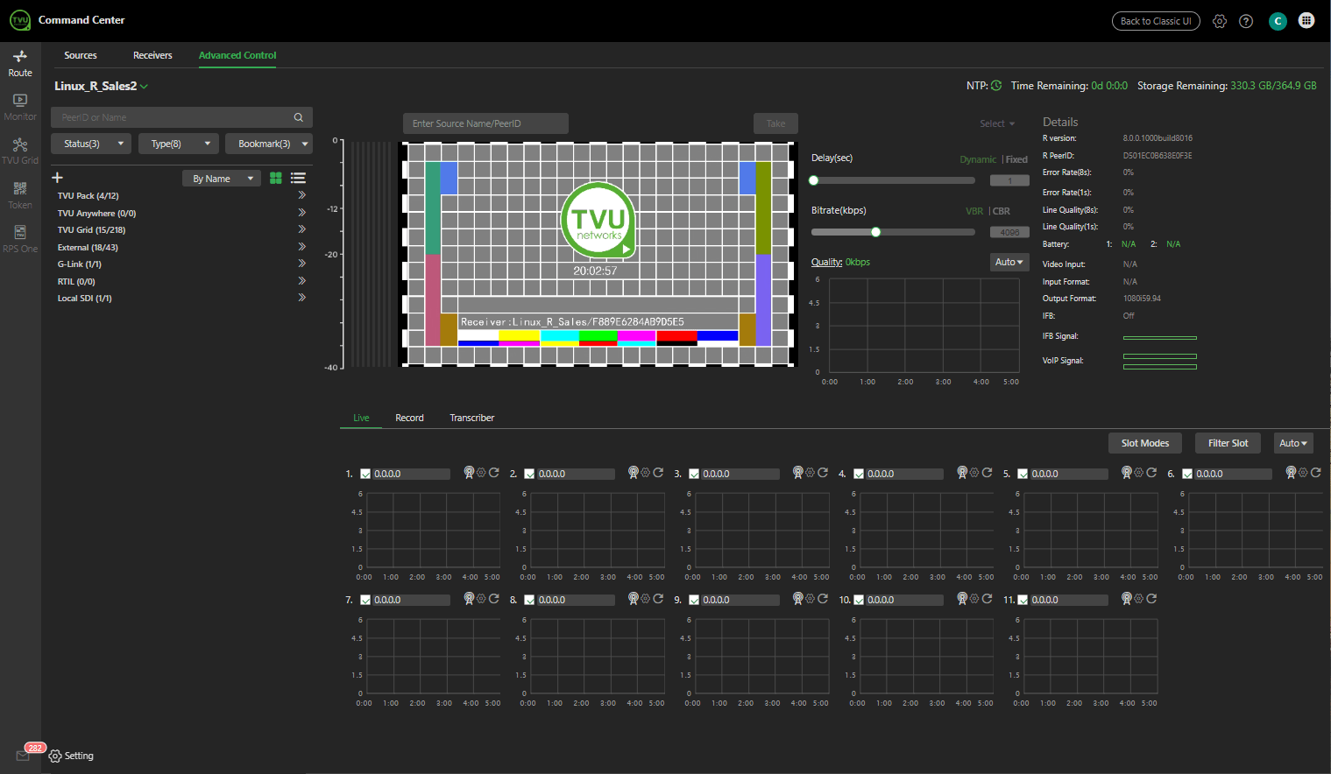Screen dimensions: 1331x774
Task: Open gear settings for slot 2
Action: coord(646,473)
